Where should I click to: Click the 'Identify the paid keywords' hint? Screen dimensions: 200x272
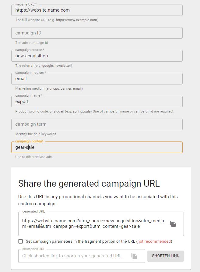(x=36, y=134)
